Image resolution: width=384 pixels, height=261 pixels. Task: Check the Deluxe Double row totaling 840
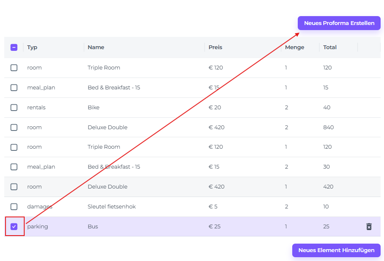click(14, 128)
